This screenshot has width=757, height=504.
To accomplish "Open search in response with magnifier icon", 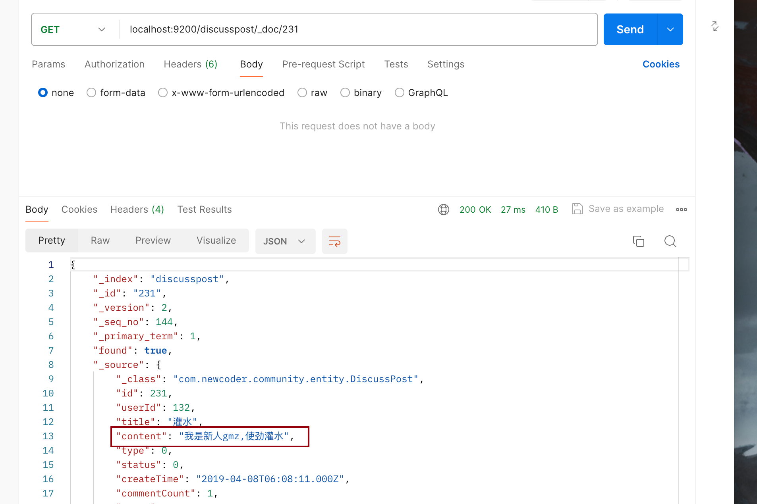I will (670, 241).
